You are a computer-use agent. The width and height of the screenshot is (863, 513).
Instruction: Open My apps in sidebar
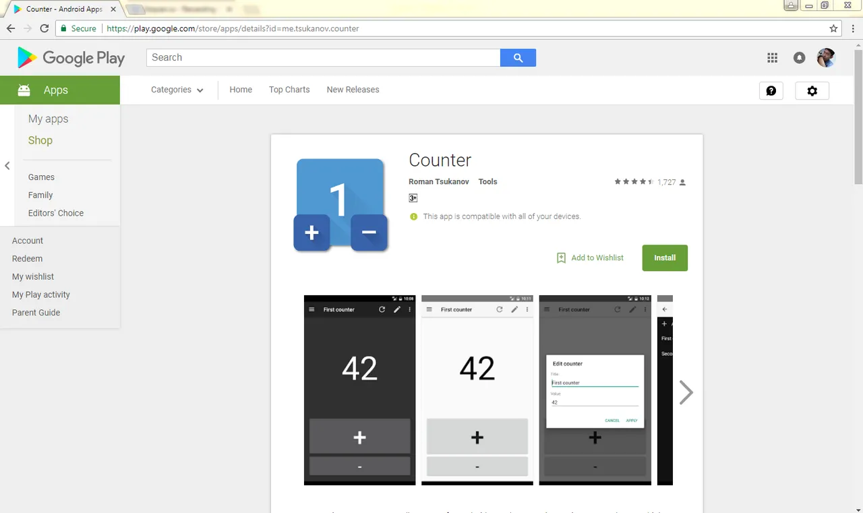coord(48,119)
